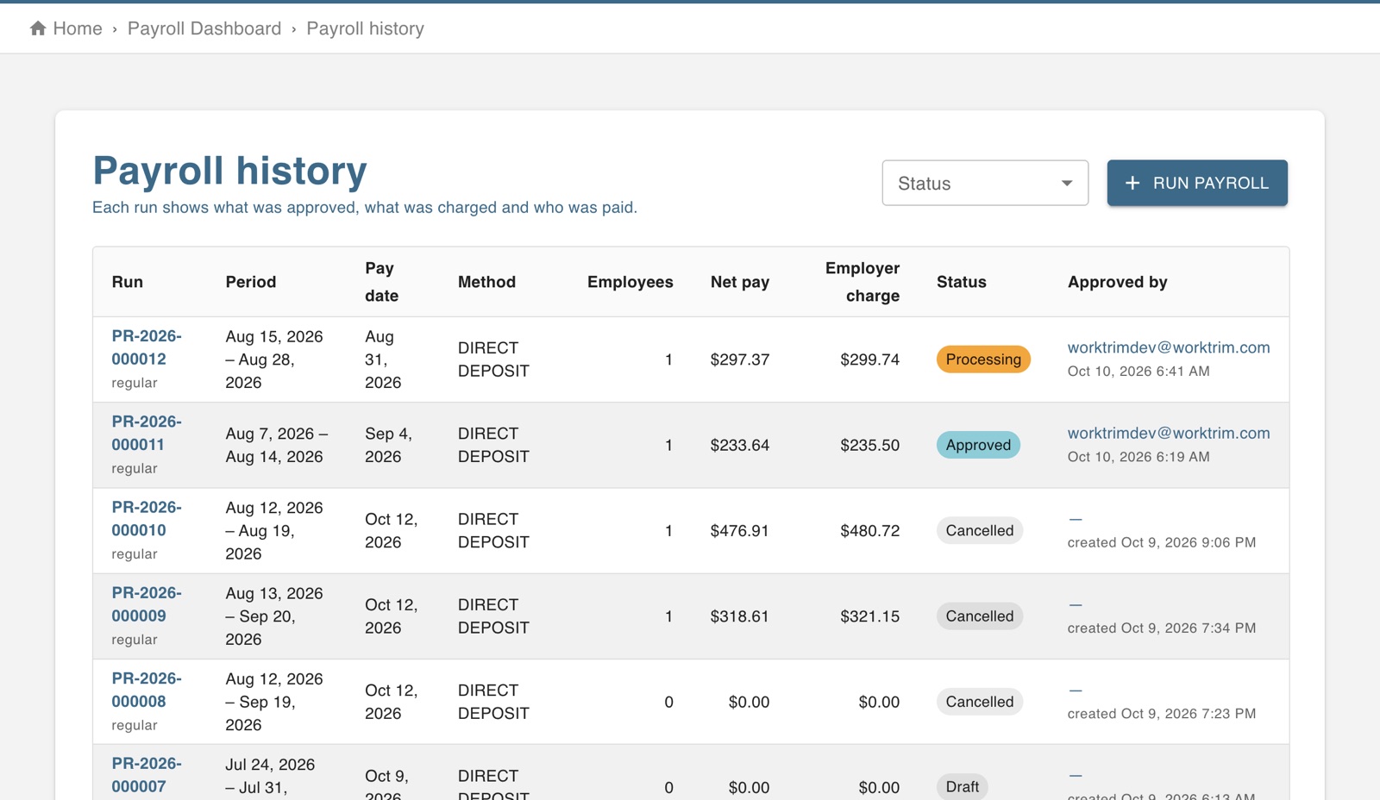The image size is (1380, 800).
Task: Click the Period column header
Action: [251, 282]
